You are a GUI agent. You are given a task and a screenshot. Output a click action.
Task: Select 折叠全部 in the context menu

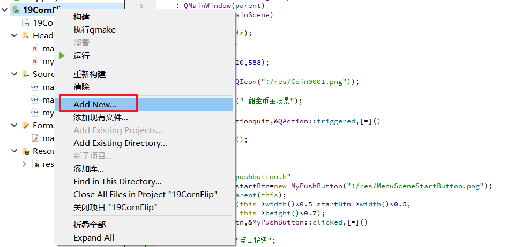pyautogui.click(x=144, y=225)
